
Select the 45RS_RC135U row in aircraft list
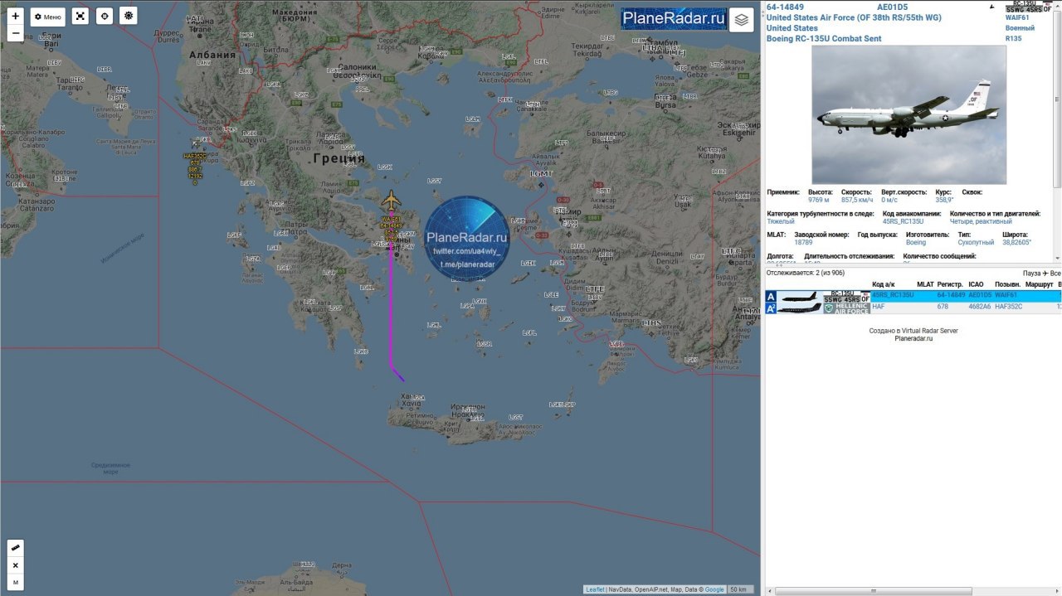[x=913, y=296]
